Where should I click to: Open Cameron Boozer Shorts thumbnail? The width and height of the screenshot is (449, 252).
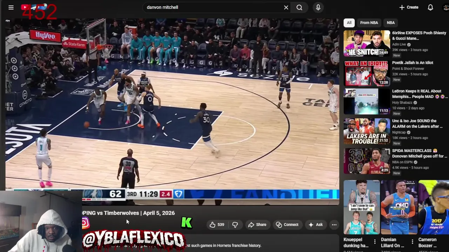tap(434, 207)
